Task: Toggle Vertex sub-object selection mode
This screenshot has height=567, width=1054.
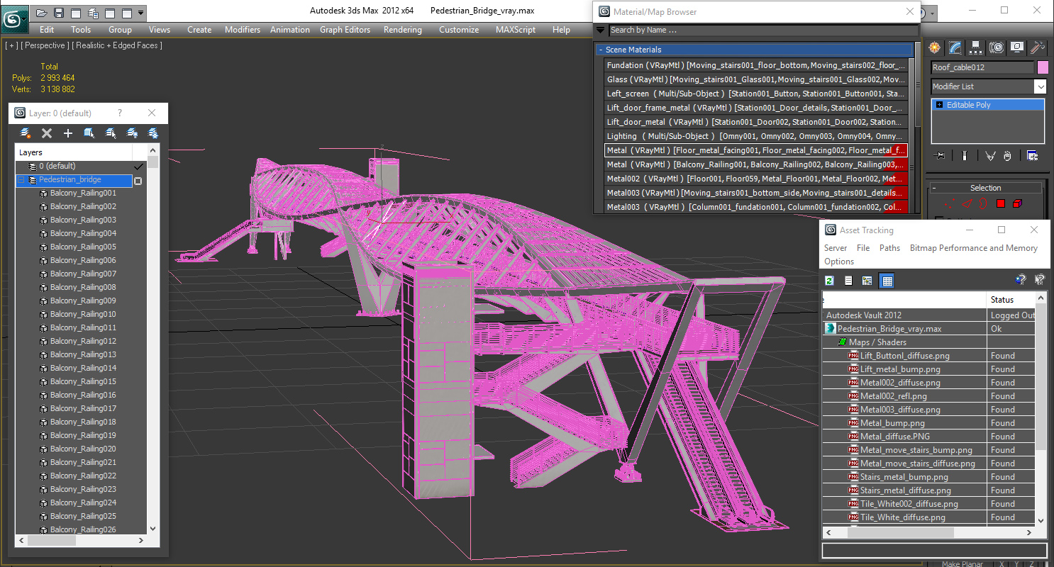Action: pos(950,204)
